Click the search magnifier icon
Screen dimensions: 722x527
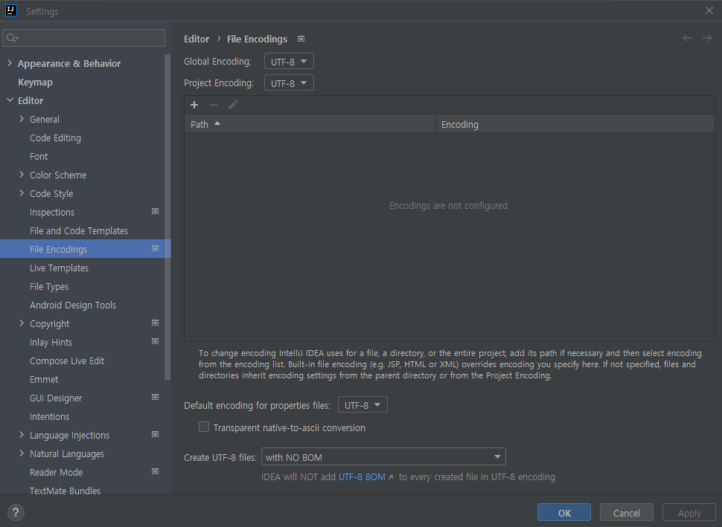click(12, 38)
